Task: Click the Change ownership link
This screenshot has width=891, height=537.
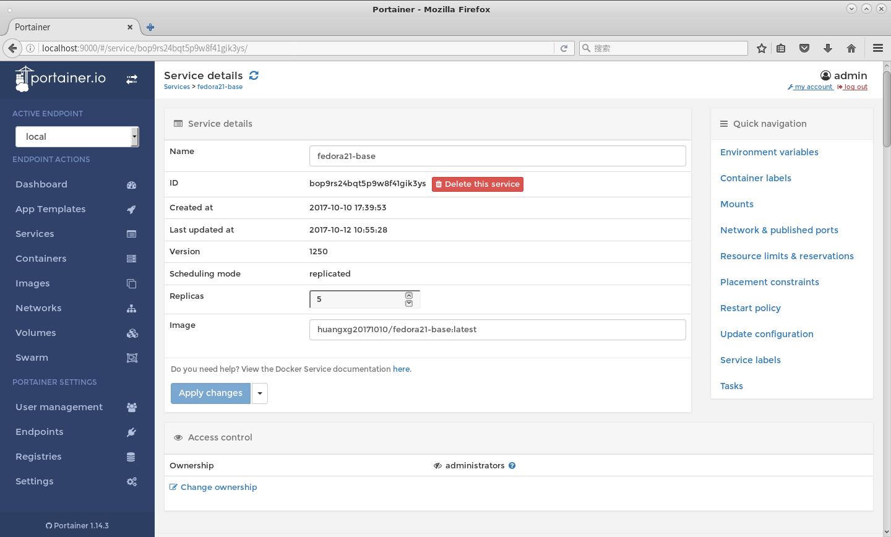Action: point(213,487)
